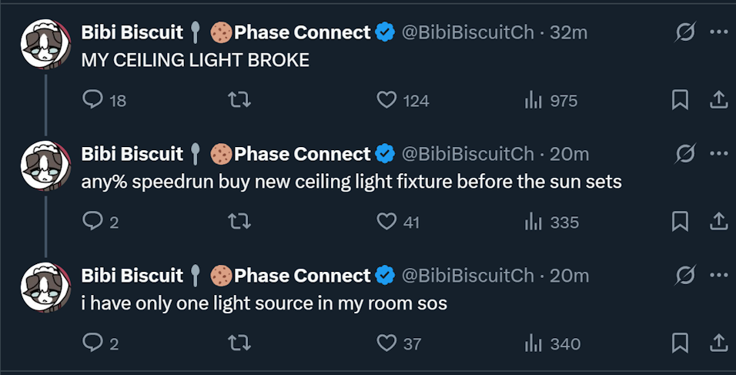Open more options for the first tweet
The height and width of the screenshot is (375, 736).
[718, 32]
